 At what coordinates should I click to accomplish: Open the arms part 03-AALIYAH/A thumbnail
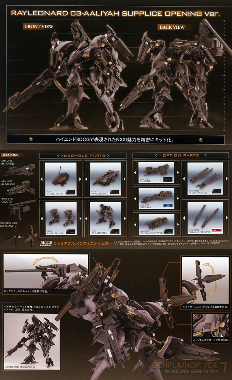pos(61,218)
